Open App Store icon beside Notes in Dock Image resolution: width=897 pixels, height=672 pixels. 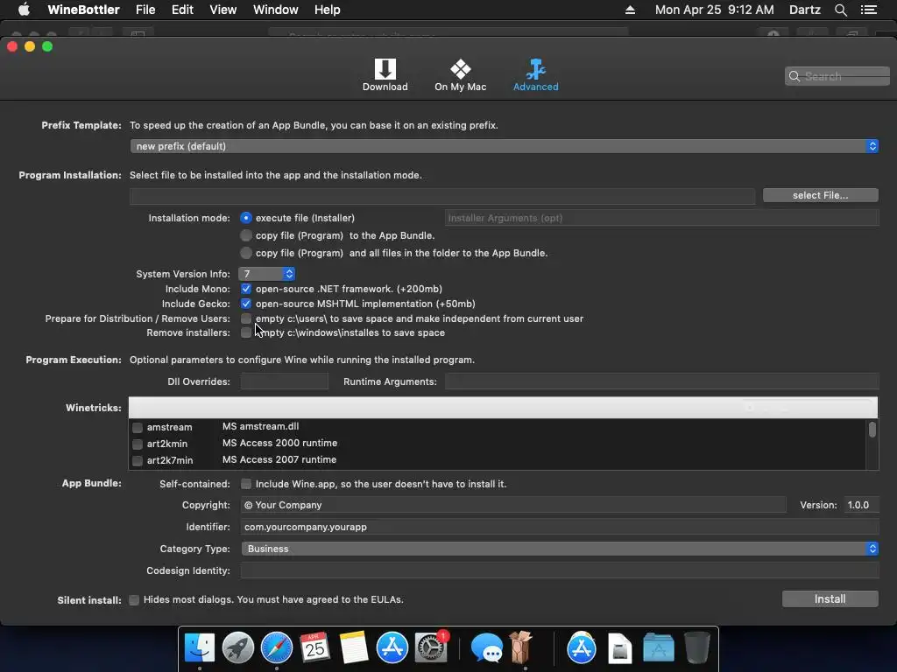point(392,647)
